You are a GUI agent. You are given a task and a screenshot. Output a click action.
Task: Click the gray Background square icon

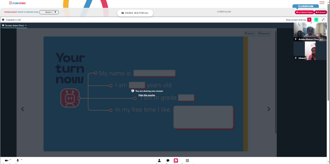pyautogui.click(x=187, y=160)
